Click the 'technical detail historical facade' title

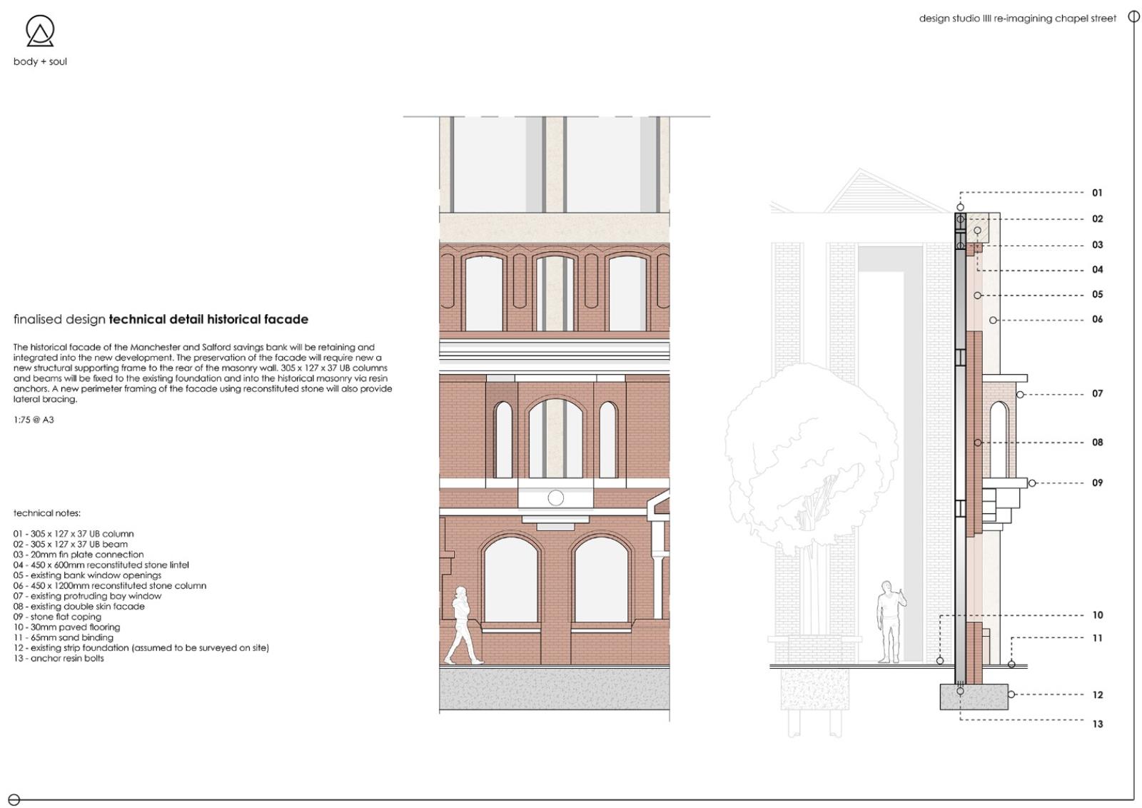(x=208, y=320)
